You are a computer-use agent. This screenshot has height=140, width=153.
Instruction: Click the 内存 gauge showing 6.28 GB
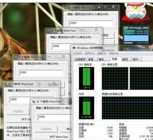coord(87,108)
